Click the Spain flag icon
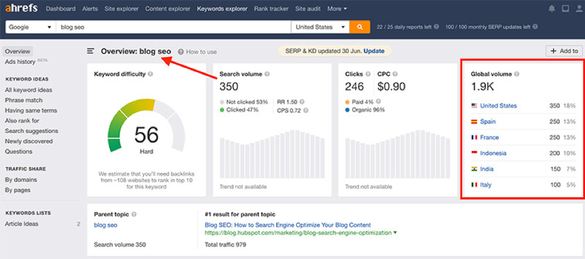This screenshot has height=259, width=585. [x=474, y=122]
